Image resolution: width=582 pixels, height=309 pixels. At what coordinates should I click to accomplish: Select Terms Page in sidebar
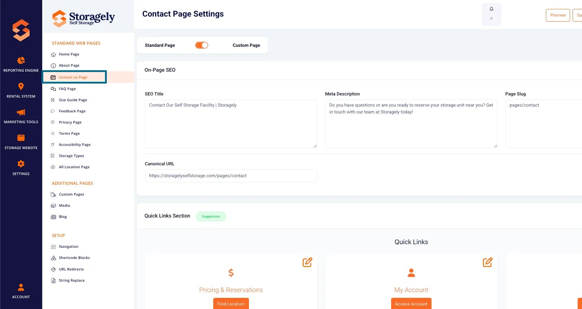point(69,134)
